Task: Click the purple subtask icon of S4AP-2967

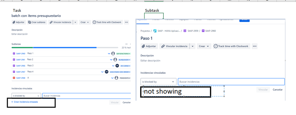Action: pos(14,72)
